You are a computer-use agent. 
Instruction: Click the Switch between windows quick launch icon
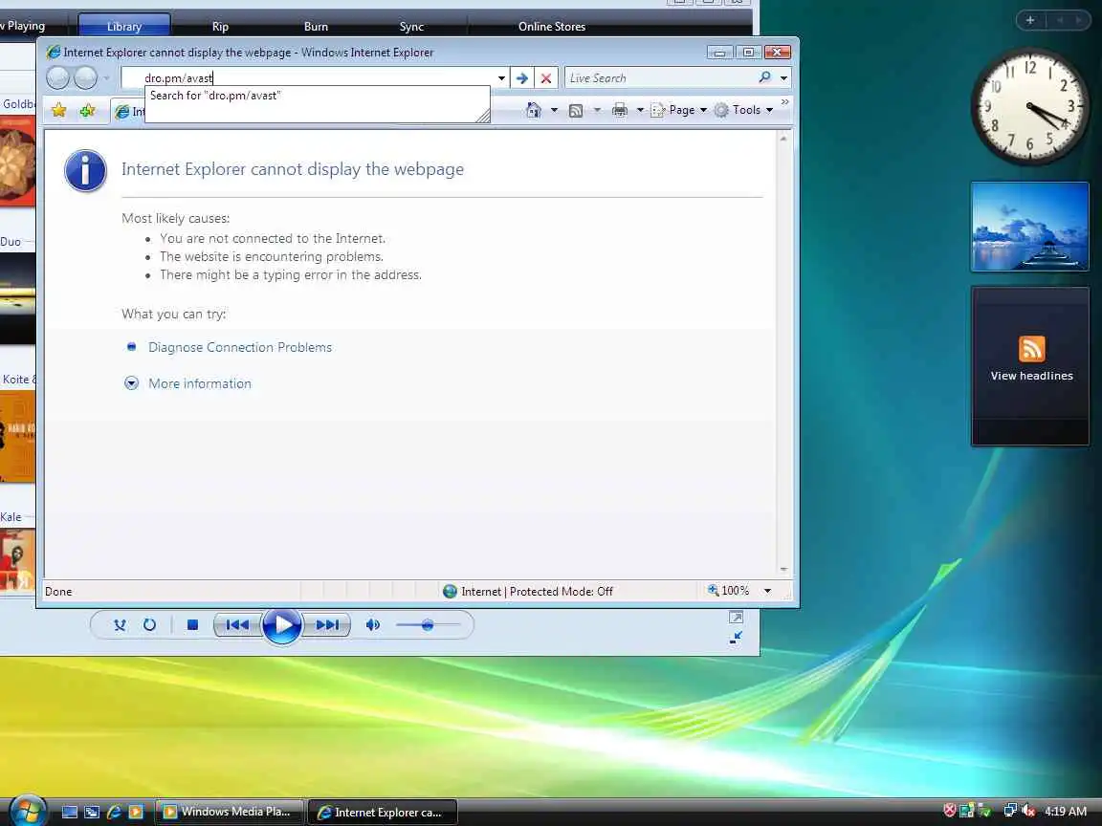[x=92, y=812]
